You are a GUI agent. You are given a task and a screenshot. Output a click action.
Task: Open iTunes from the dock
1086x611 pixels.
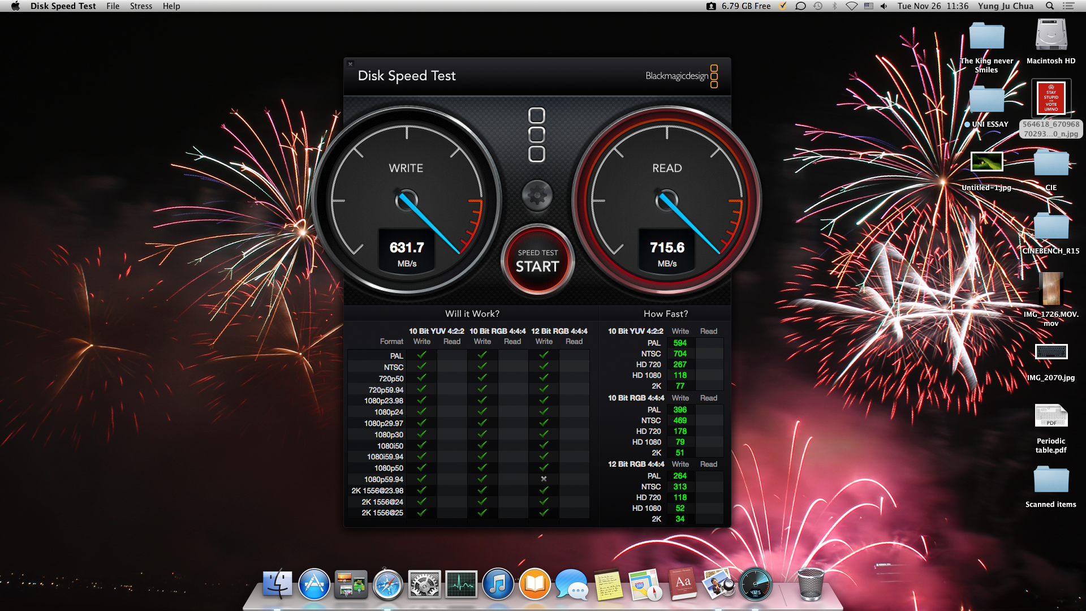click(498, 584)
